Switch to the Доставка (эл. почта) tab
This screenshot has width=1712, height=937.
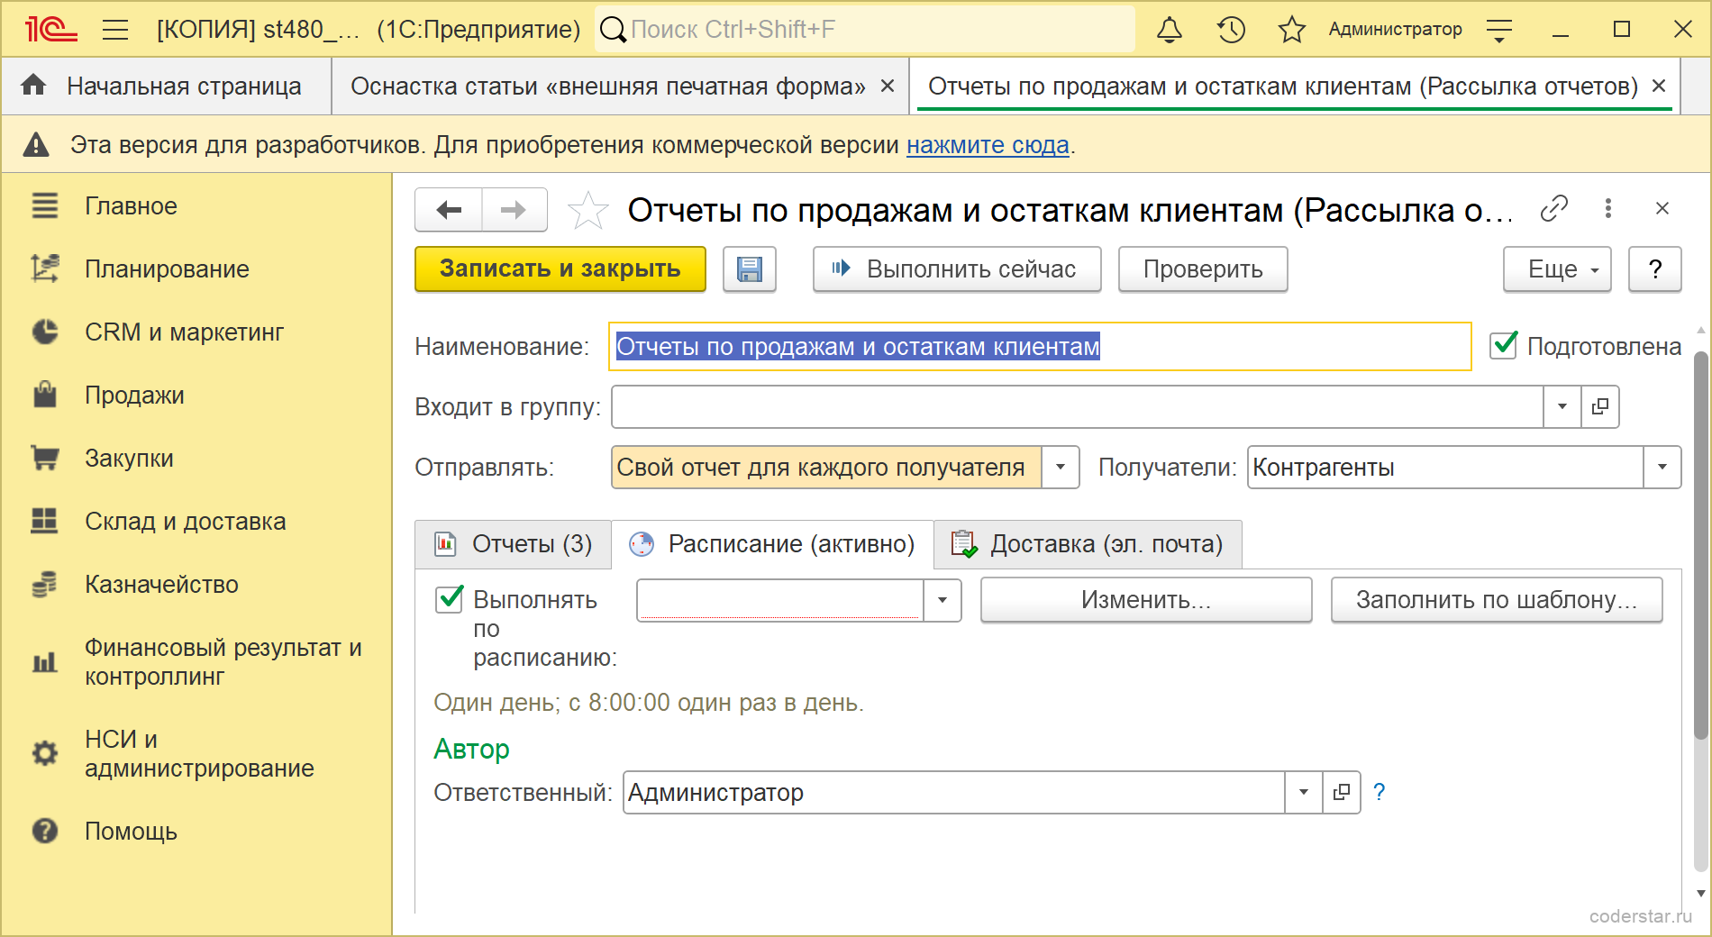pos(1088,544)
